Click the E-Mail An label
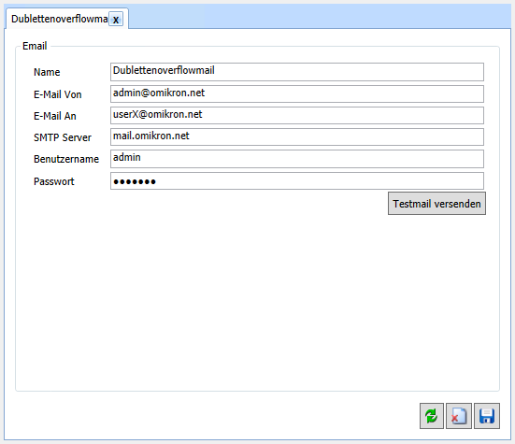This screenshot has height=444, width=515. (55, 116)
